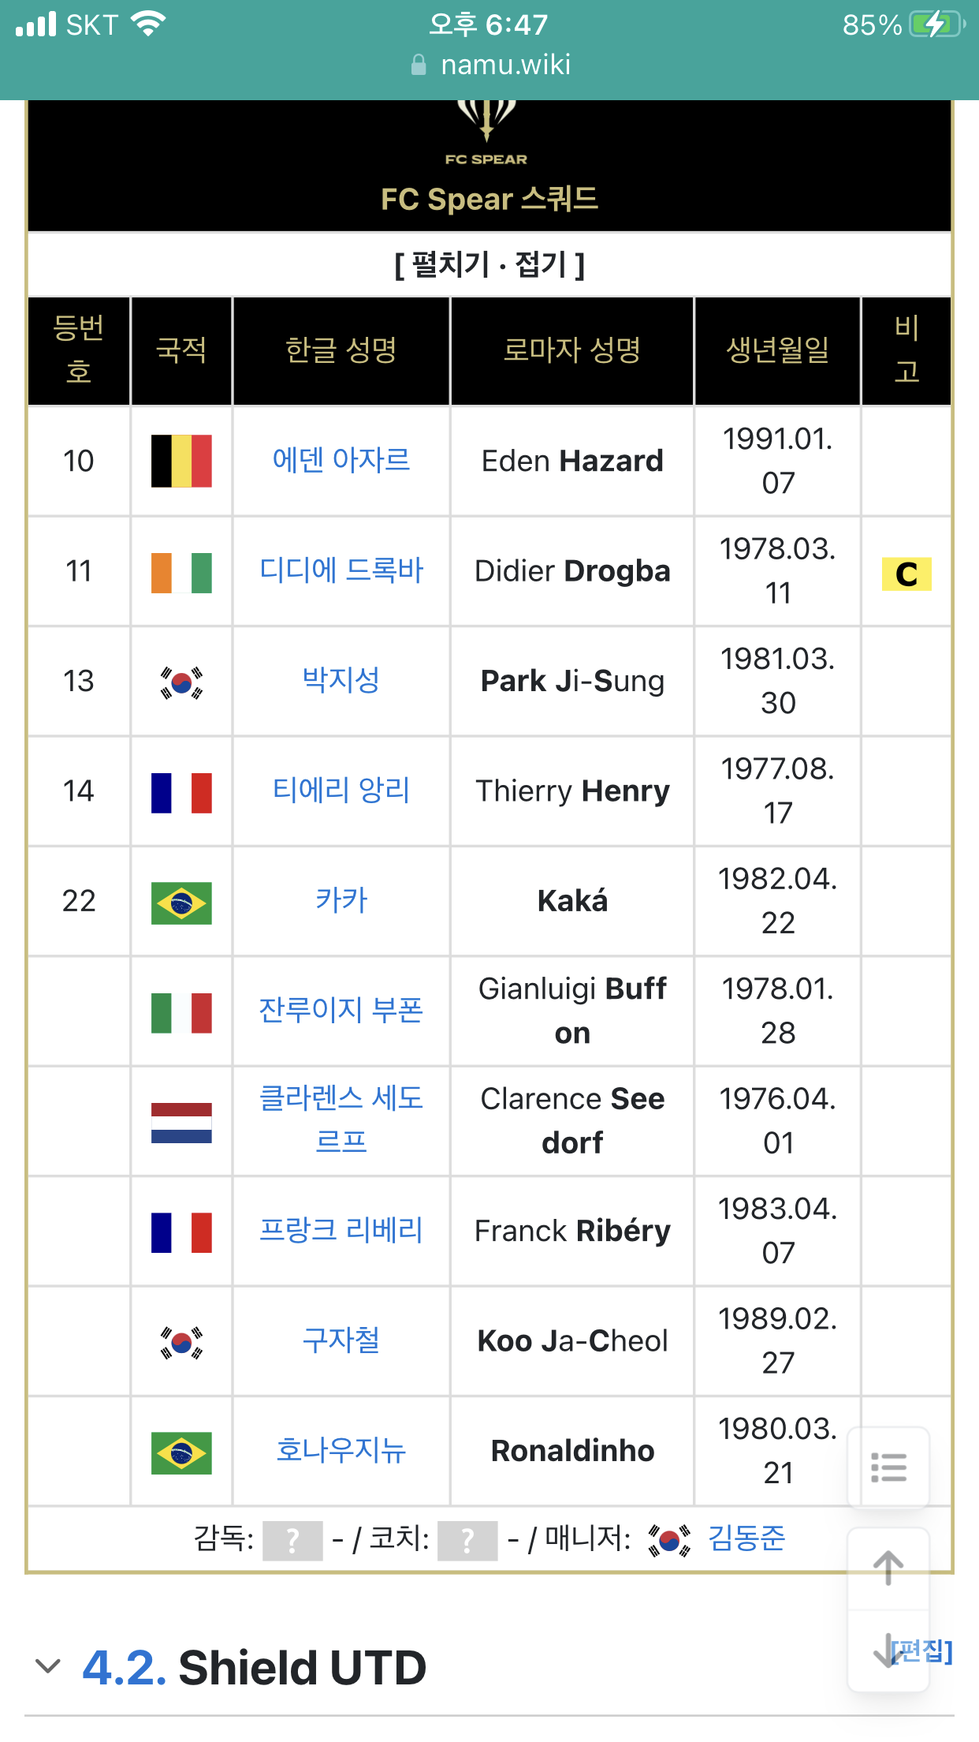Click the Netherlands flag in Seedorf's row
Screen dimensions: 979x1742
point(181,1123)
